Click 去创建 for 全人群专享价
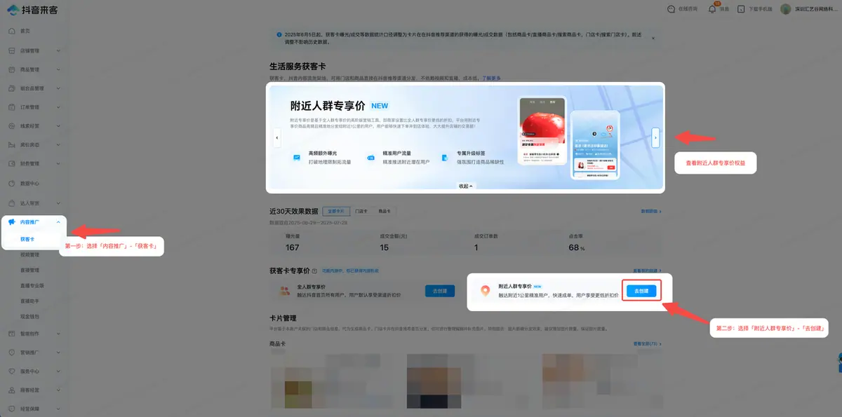 click(440, 291)
